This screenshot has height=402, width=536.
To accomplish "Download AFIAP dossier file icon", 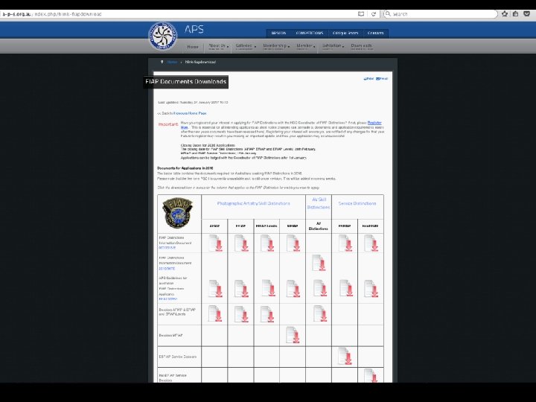I will 215,314.
